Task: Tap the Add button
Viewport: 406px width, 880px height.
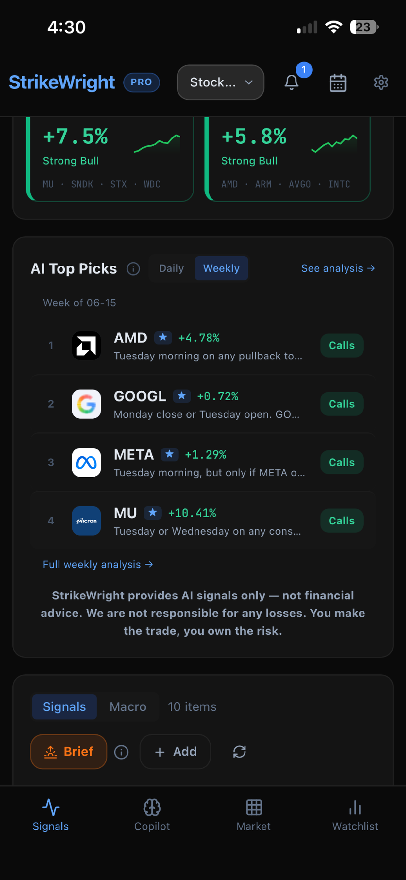Action: coord(175,752)
